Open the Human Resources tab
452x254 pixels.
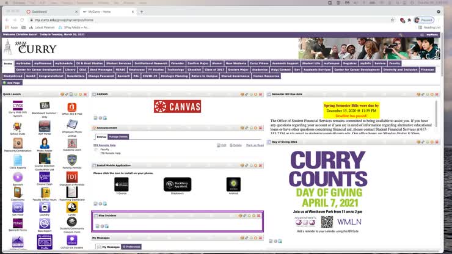point(266,76)
